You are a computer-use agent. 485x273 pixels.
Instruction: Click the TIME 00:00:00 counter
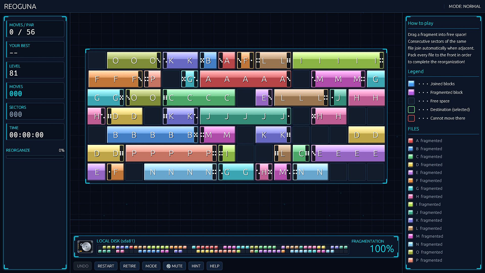click(27, 135)
